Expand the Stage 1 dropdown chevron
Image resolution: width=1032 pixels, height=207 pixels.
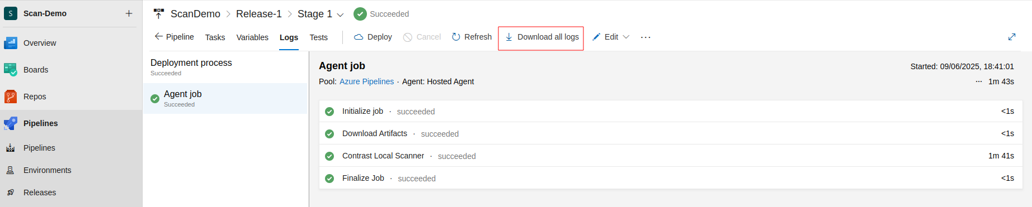[x=340, y=15]
